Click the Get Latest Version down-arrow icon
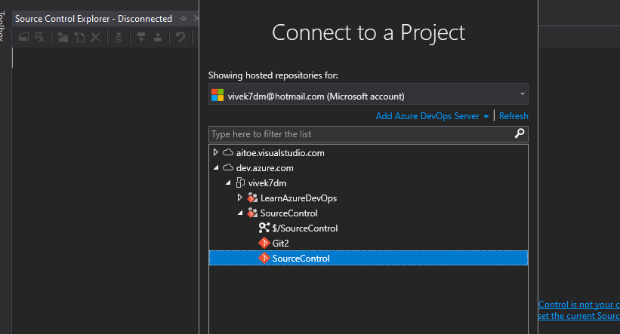Image resolution: width=620 pixels, height=334 pixels. point(141,37)
